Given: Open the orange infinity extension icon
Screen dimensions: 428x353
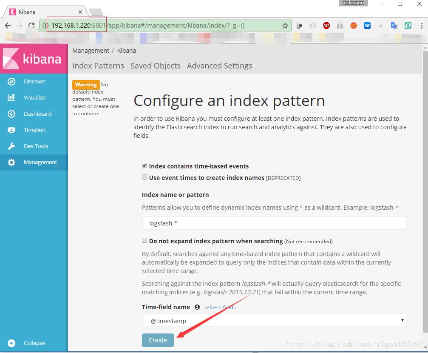Looking at the screenshot, I should [x=354, y=26].
